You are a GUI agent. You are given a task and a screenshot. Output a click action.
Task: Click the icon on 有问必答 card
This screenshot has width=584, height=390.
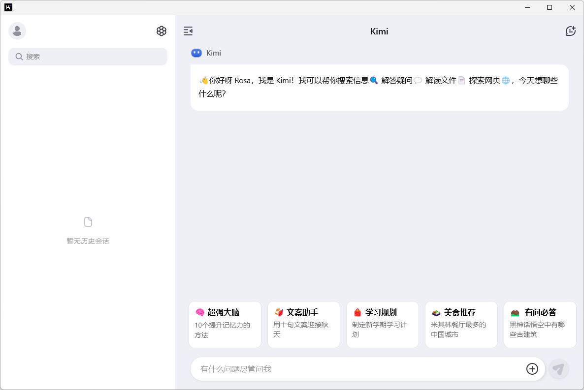pos(515,313)
